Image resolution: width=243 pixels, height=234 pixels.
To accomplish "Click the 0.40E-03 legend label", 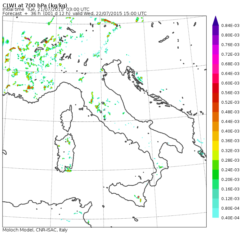I will point(230,131).
